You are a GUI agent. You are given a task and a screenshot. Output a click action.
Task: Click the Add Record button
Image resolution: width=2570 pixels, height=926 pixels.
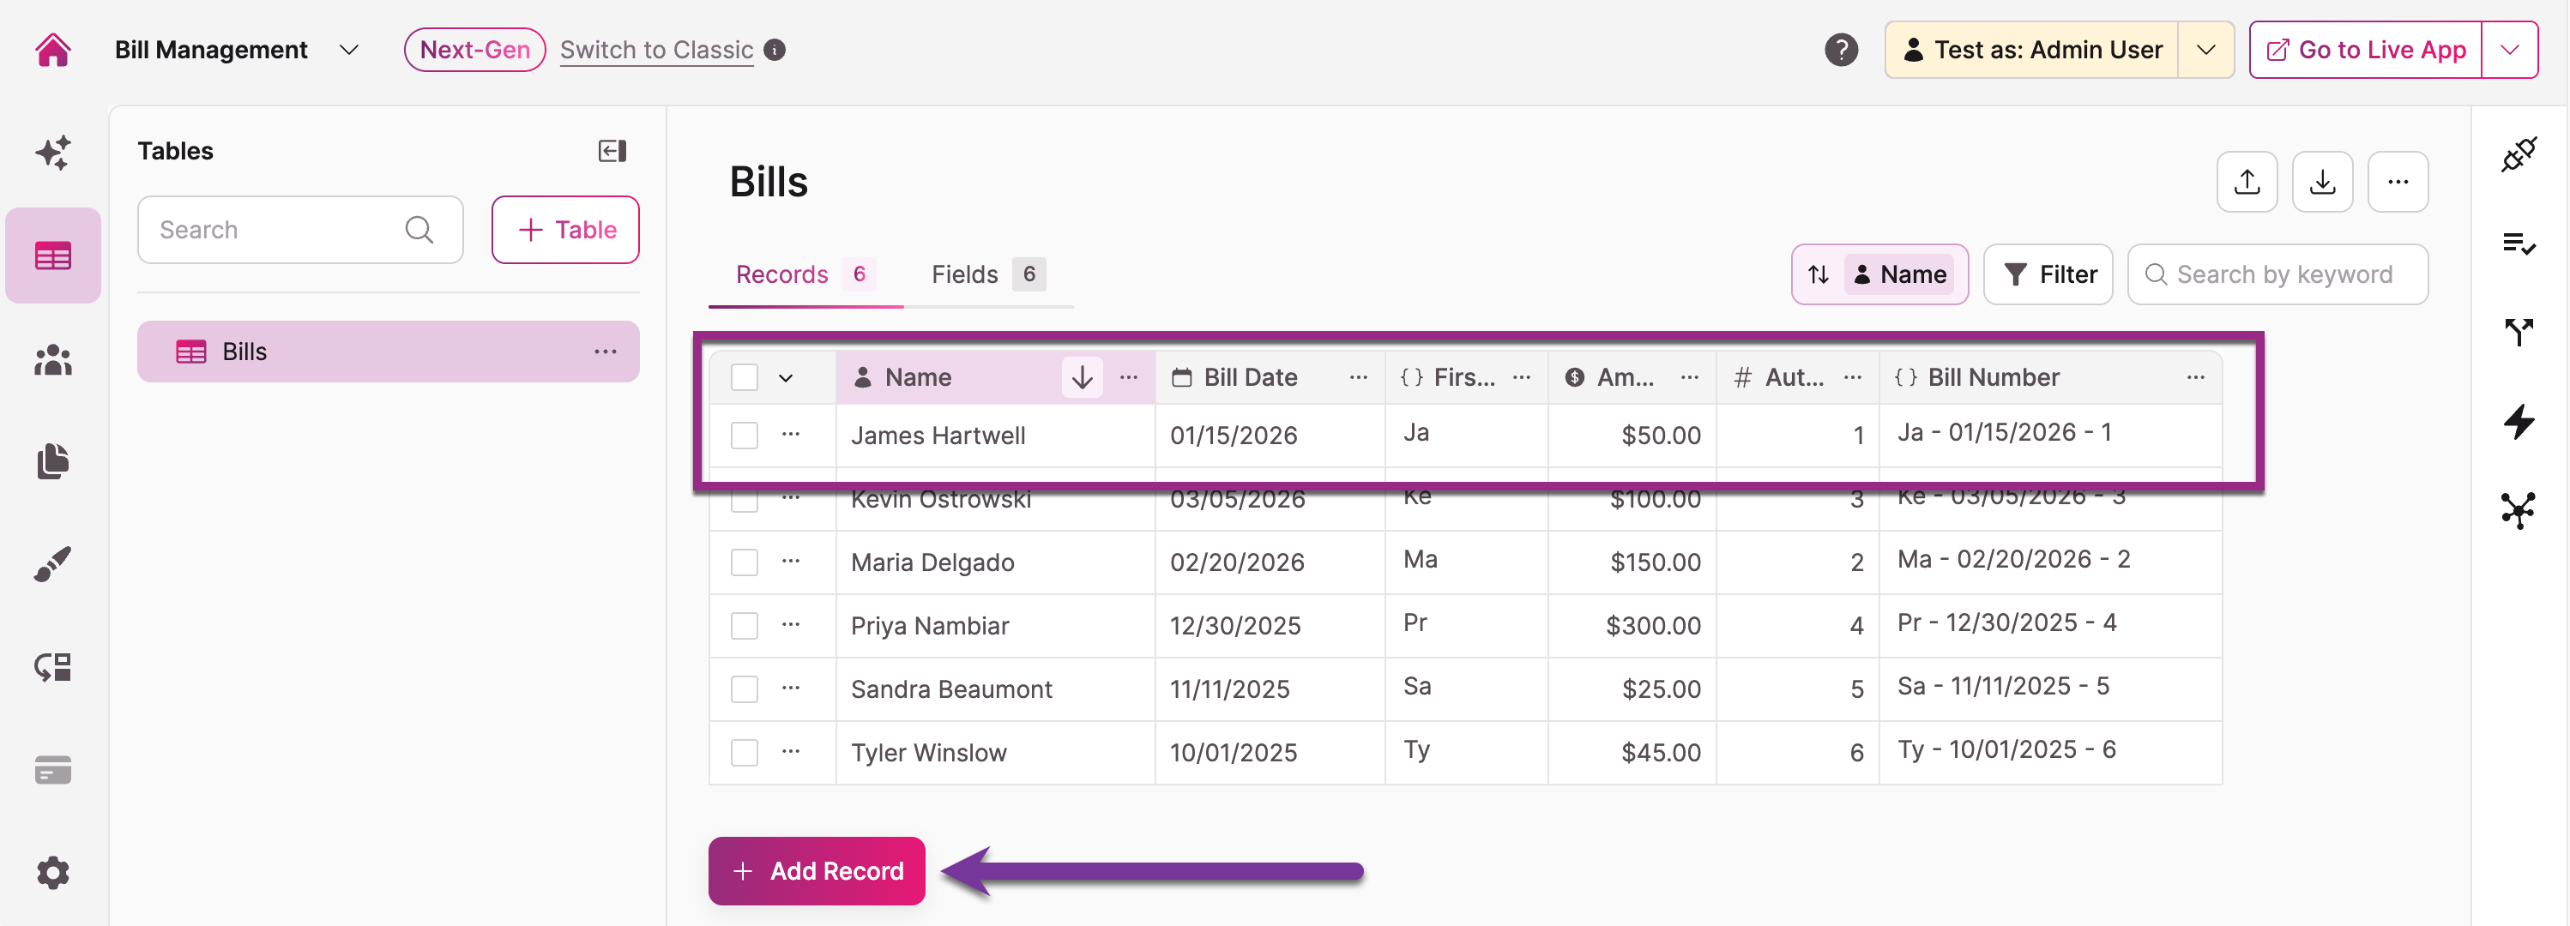click(x=816, y=870)
